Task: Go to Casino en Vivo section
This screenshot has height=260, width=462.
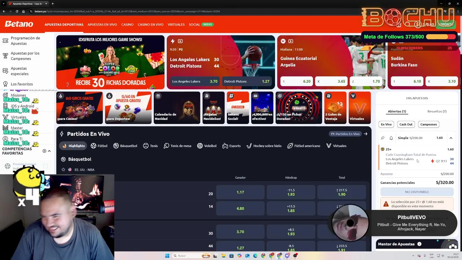Action: [x=151, y=25]
